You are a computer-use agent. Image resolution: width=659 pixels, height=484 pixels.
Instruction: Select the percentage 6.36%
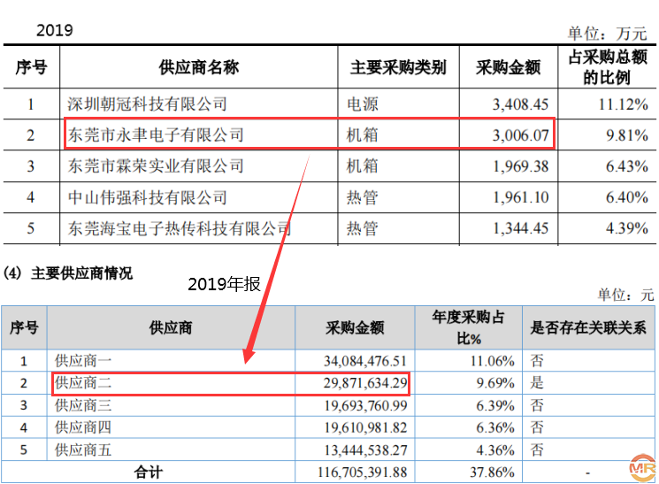(495, 427)
